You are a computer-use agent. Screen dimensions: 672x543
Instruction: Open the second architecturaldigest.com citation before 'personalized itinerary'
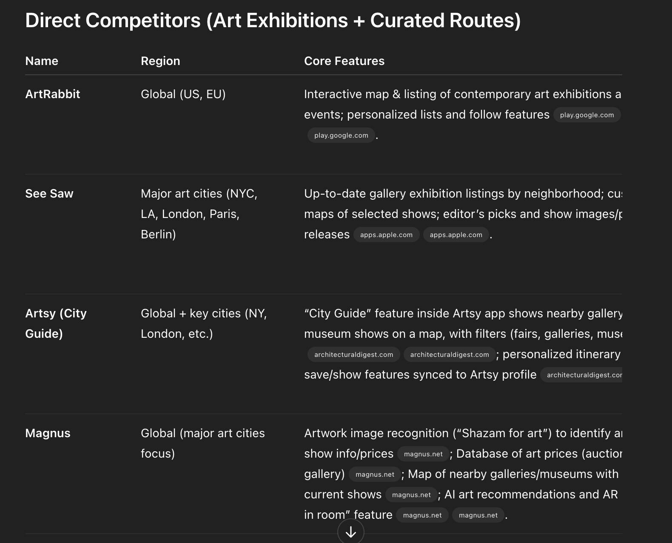[450, 354]
